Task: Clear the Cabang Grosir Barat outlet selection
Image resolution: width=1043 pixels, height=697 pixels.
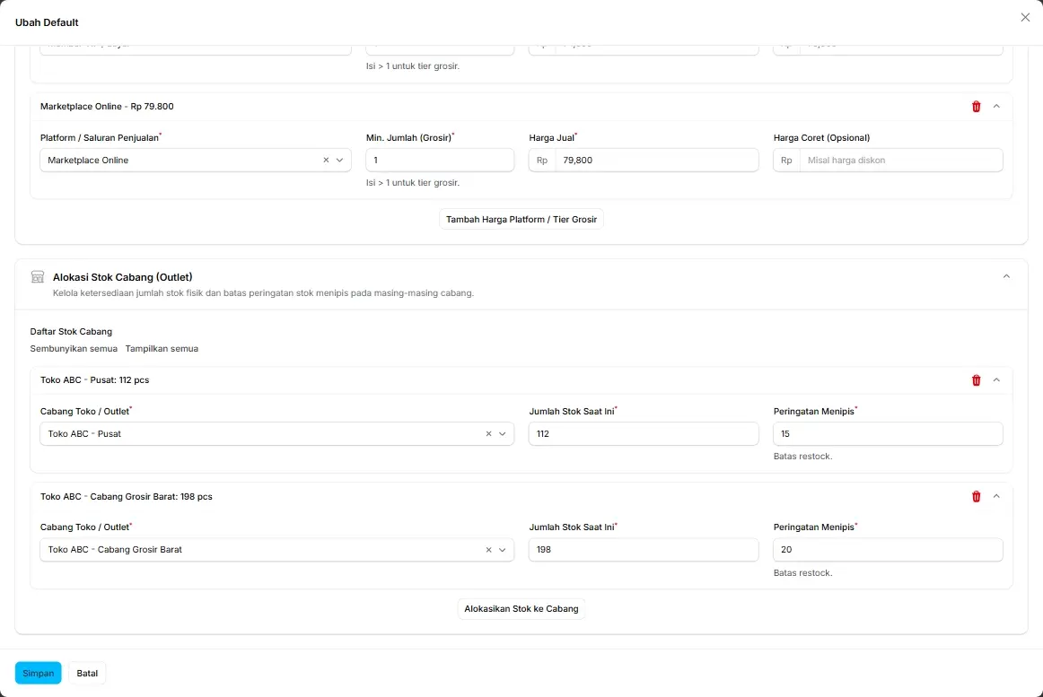Action: tap(488, 550)
